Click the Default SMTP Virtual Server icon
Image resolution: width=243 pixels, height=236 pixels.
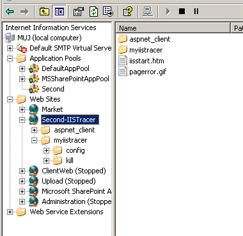coord(22,48)
